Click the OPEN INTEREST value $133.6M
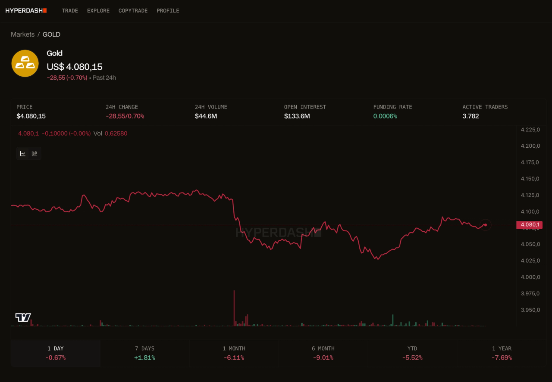The image size is (552, 382). [297, 116]
